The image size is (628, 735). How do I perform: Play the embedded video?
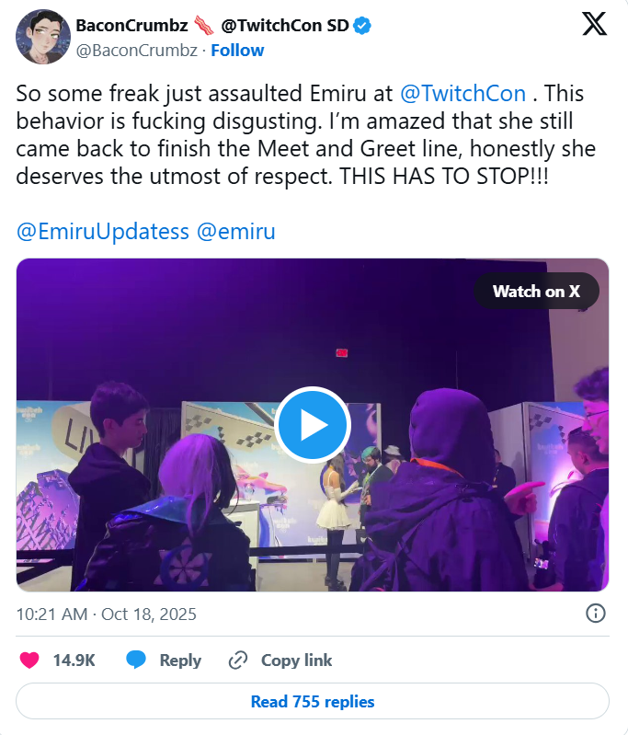click(313, 425)
